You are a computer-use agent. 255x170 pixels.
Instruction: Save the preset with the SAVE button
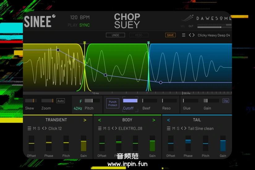170,35
